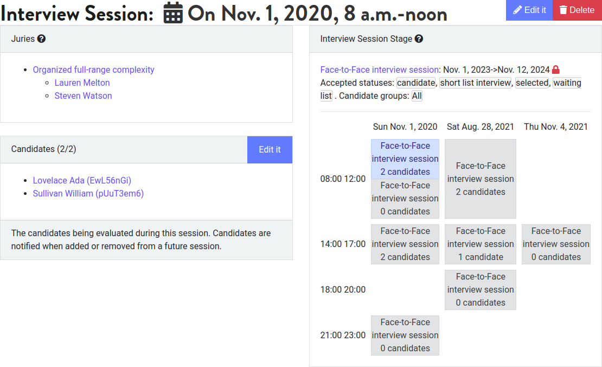
Task: Open Aug. 28, 2021 14:00 session with 1 candidate
Action: tap(481, 244)
